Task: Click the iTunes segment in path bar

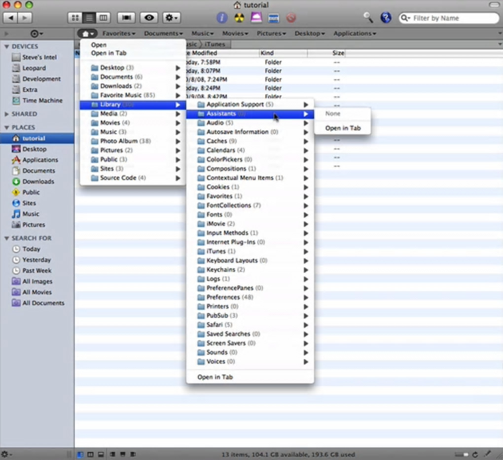Action: coord(215,44)
